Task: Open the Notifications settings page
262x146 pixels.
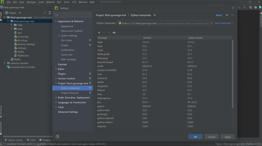Action: (68, 50)
